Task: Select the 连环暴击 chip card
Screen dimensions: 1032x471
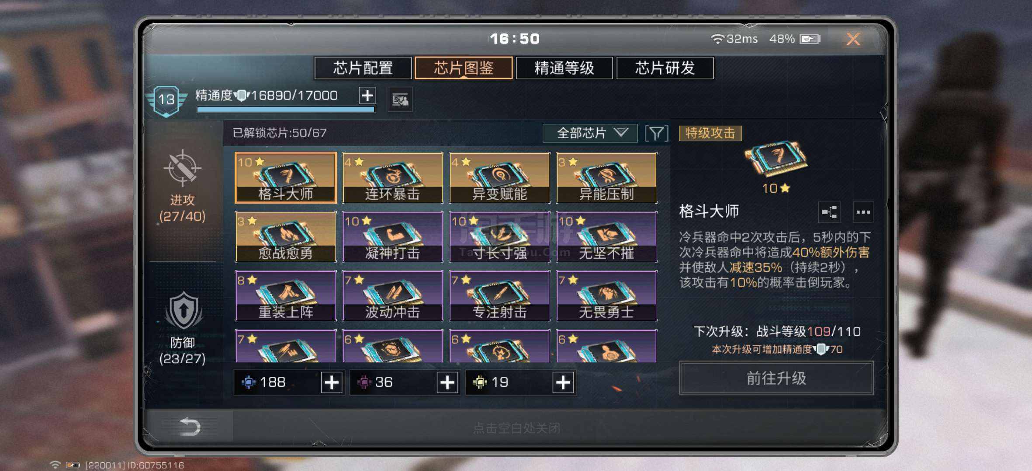Action: [x=392, y=177]
